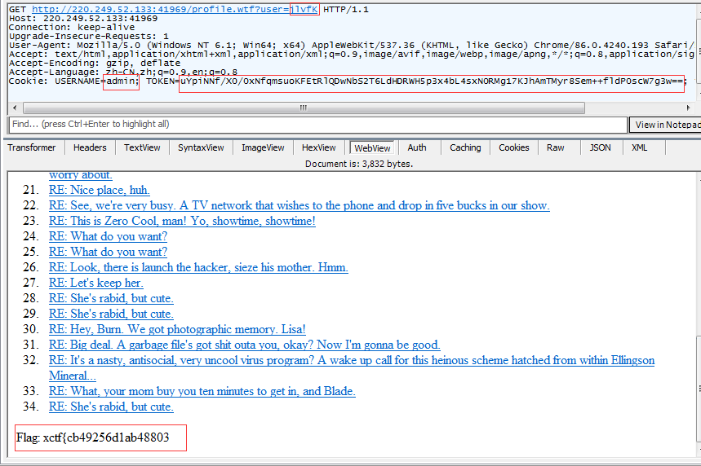Switch to the Caching tab
The width and height of the screenshot is (701, 466).
tap(465, 147)
